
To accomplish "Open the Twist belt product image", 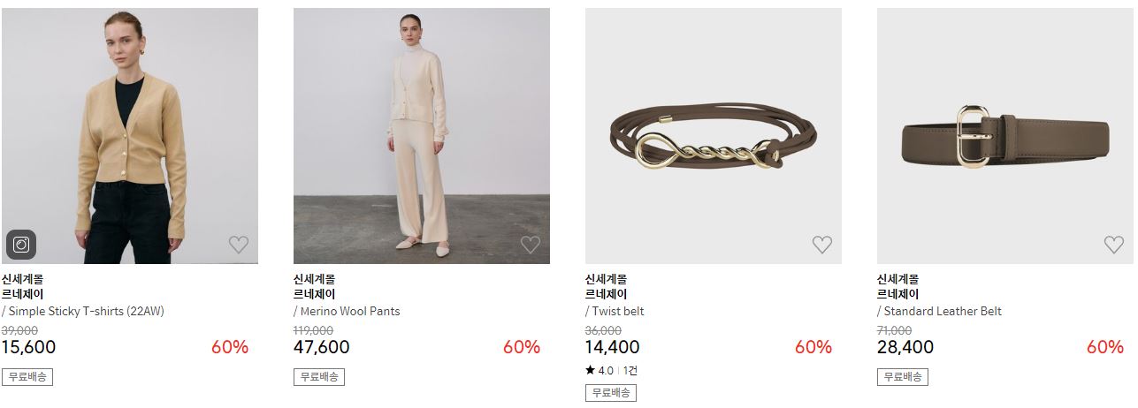I will coord(714,136).
